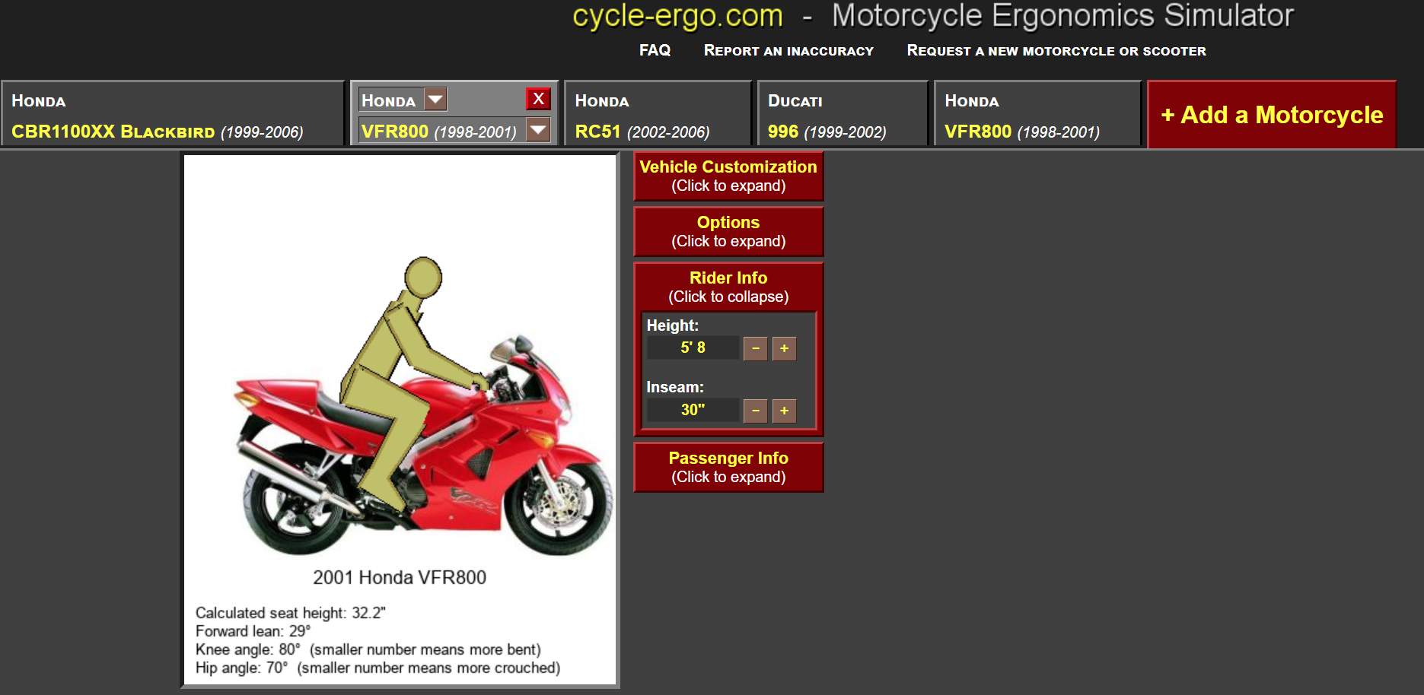The image size is (1424, 695).
Task: Increase rider height with the plus button
Action: pyautogui.click(x=784, y=348)
